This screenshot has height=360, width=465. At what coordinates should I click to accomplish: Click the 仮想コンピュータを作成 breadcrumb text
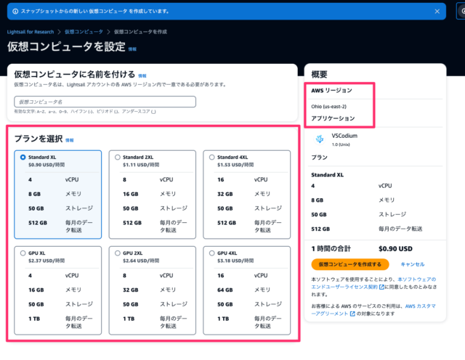140,32
